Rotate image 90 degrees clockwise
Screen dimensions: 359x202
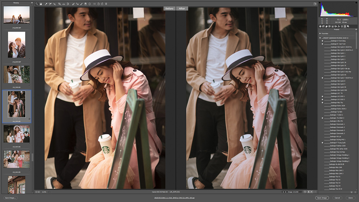tap(102, 4)
